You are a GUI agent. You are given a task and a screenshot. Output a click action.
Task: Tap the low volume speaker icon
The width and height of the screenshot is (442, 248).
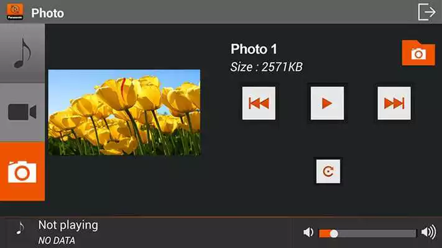tap(308, 232)
